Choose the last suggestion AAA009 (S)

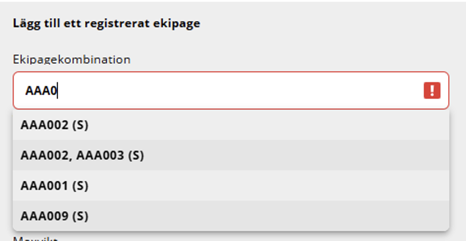[231, 216]
